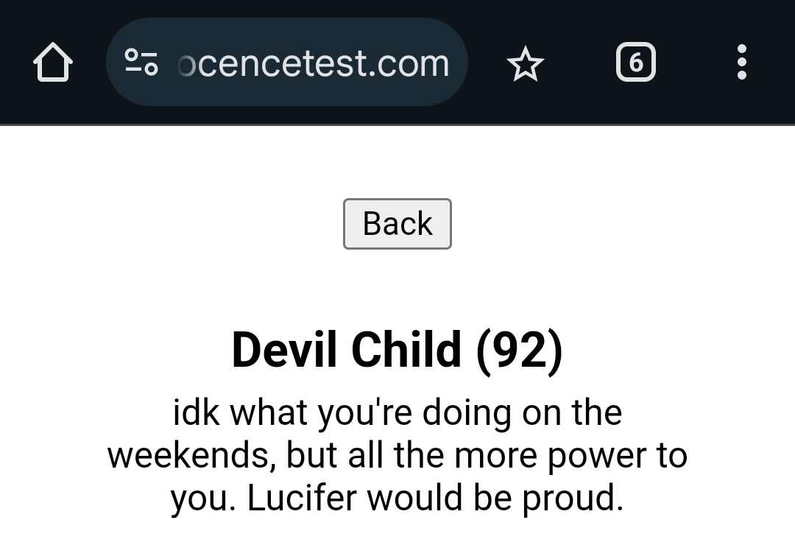Screen dimensions: 795x556
Task: Open the three-dot browser menu
Action: tap(741, 63)
